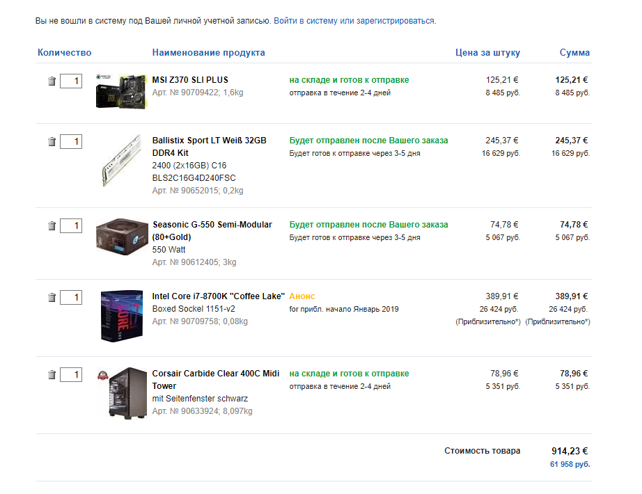Screen dimensions: 642x494
Task: Focus quantity input for Seasonic G-550
Action: (71, 226)
